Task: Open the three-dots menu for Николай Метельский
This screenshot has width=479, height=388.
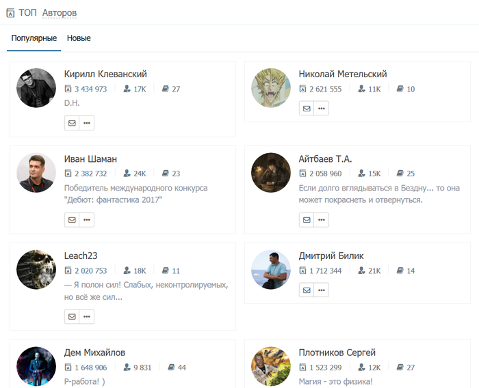Action: click(x=322, y=109)
